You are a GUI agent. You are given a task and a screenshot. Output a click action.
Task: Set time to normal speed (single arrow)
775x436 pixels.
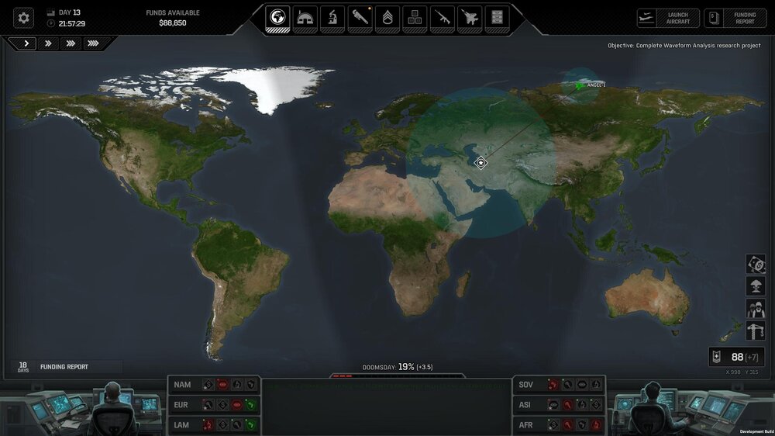(x=26, y=43)
